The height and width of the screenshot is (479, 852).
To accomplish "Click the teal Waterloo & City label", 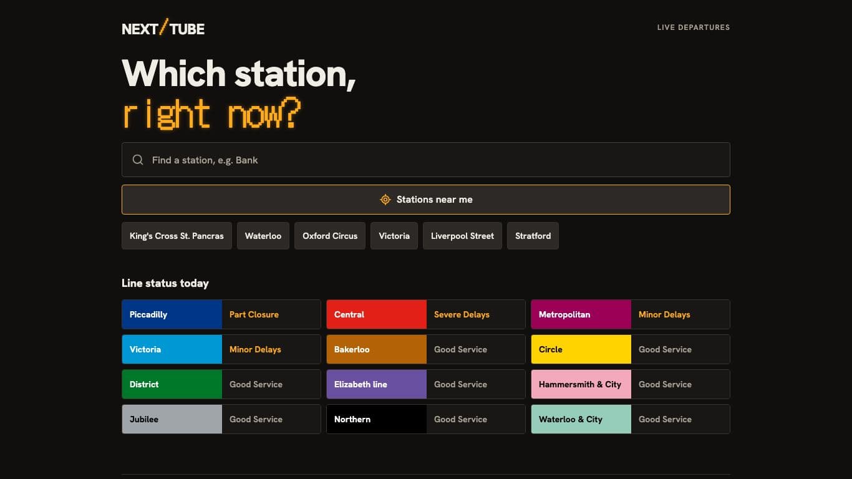I will (581, 419).
